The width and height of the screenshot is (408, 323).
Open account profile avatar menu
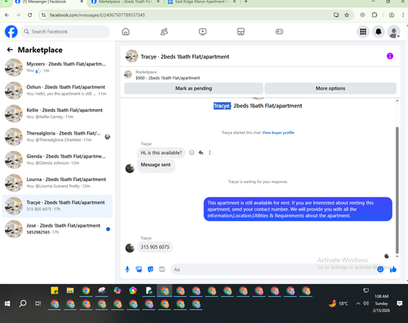pos(393,32)
